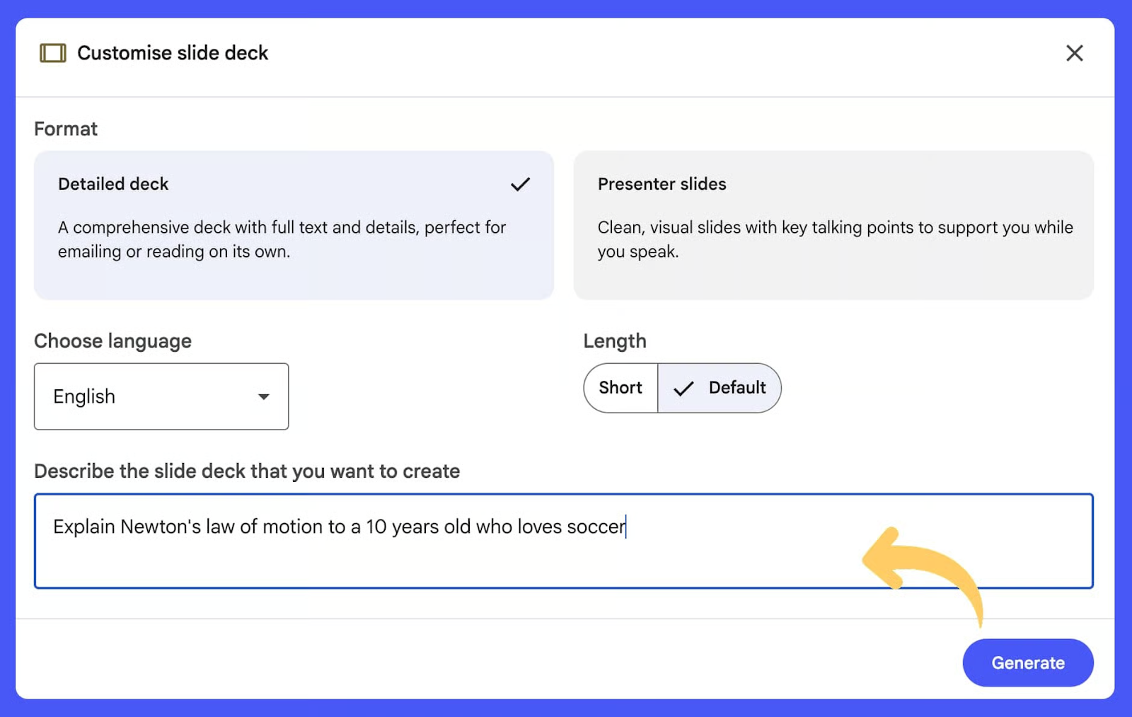Viewport: 1132px width, 717px height.
Task: Click the 'Length' section label
Action: 614,341
